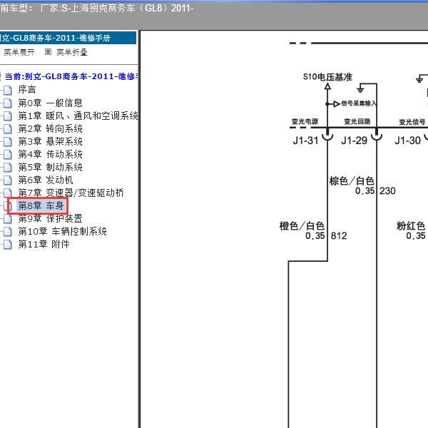Click the document icon beside 序言
The height and width of the screenshot is (428, 428).
[x=8, y=90]
